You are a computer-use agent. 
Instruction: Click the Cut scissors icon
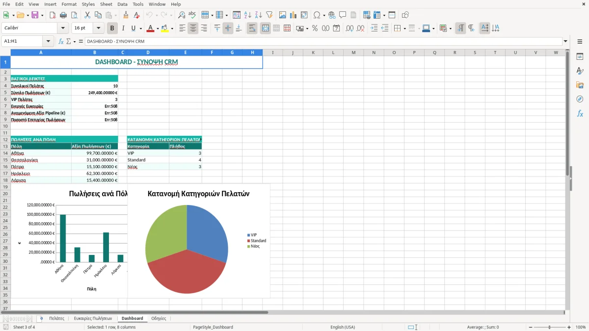coord(87,15)
